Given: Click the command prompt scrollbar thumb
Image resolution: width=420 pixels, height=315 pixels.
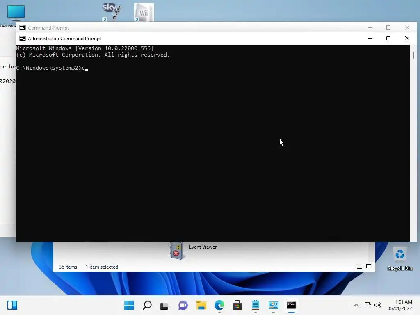Looking at the screenshot, I should click(413, 55).
